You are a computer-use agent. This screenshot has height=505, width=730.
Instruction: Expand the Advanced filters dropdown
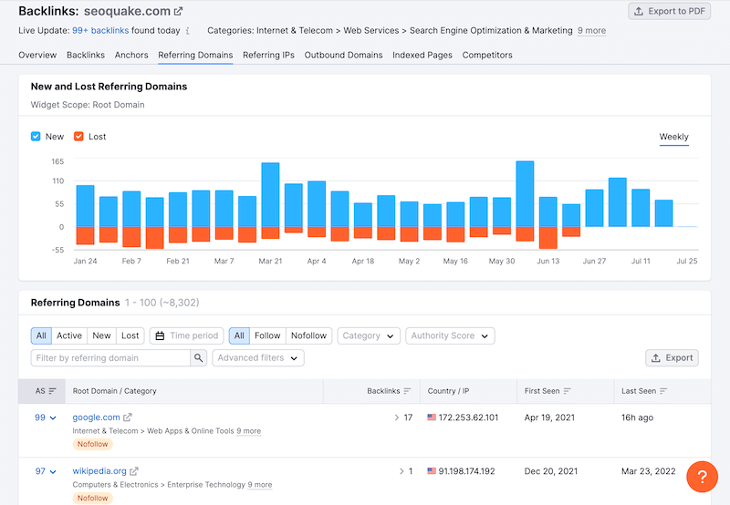(x=258, y=358)
